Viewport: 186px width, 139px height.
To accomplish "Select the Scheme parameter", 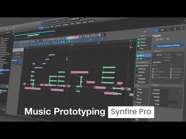I will (x=145, y=39).
